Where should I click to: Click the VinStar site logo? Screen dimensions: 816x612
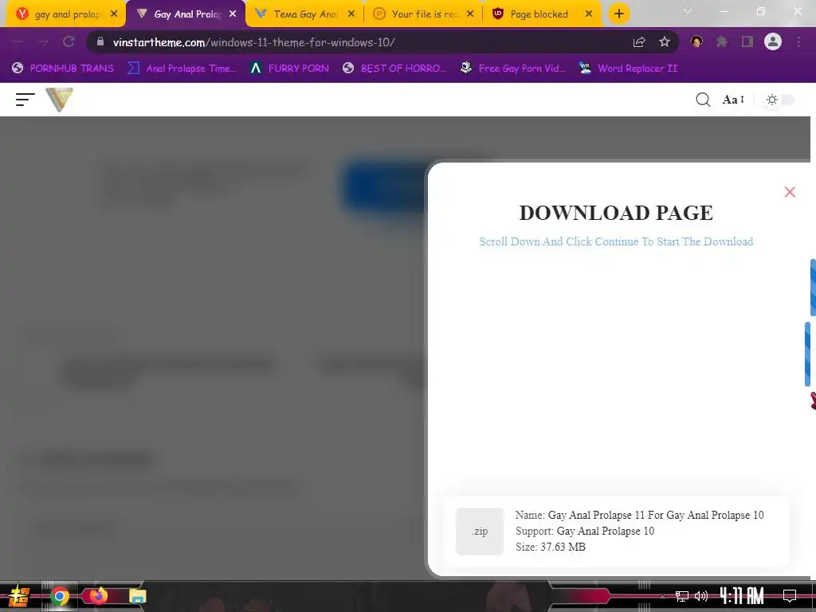59,100
